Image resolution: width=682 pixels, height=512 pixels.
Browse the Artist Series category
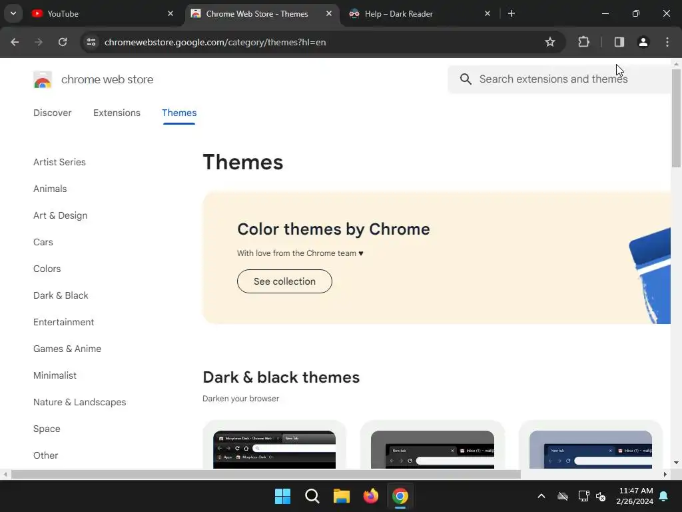tap(59, 162)
